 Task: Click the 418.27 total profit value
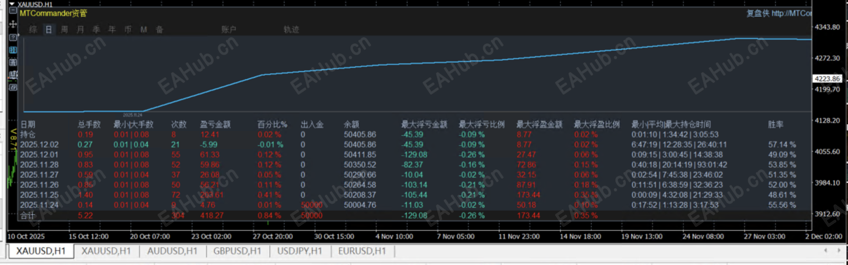pyautogui.click(x=212, y=215)
